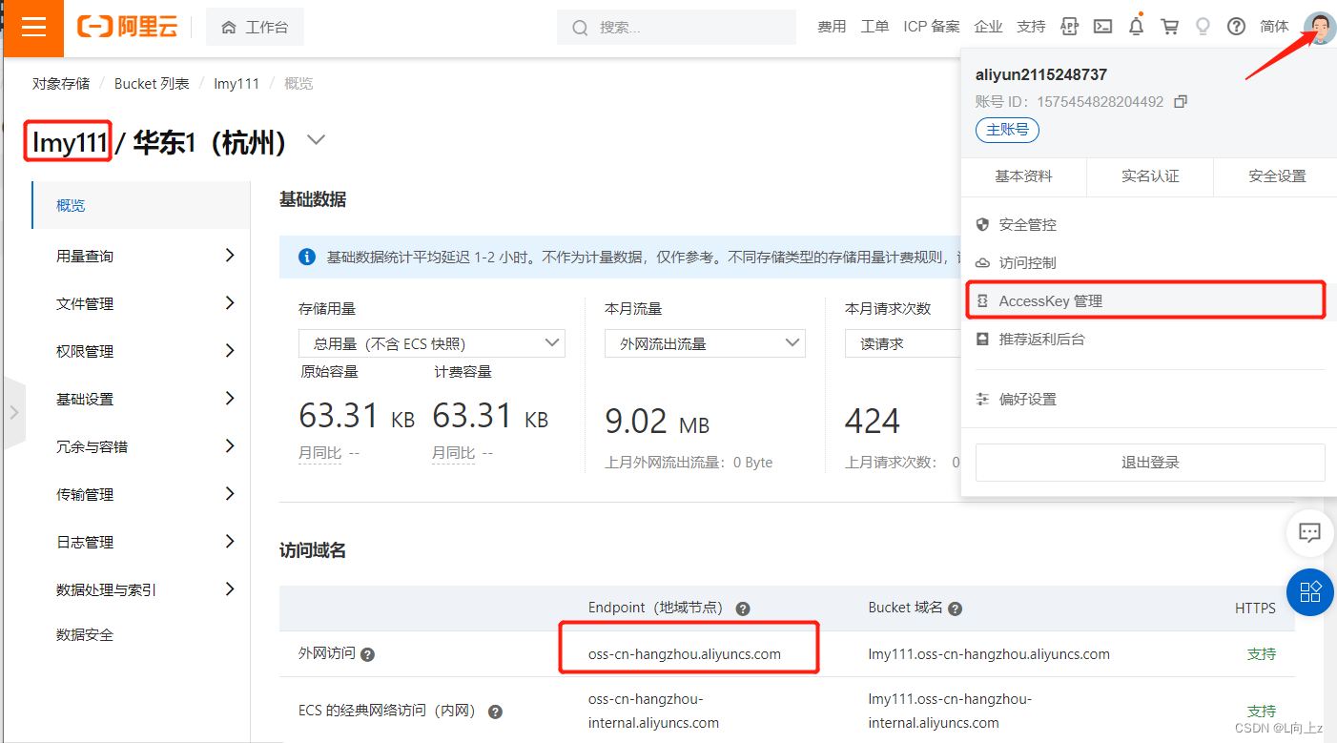Open 基本资料 tab

click(1023, 176)
